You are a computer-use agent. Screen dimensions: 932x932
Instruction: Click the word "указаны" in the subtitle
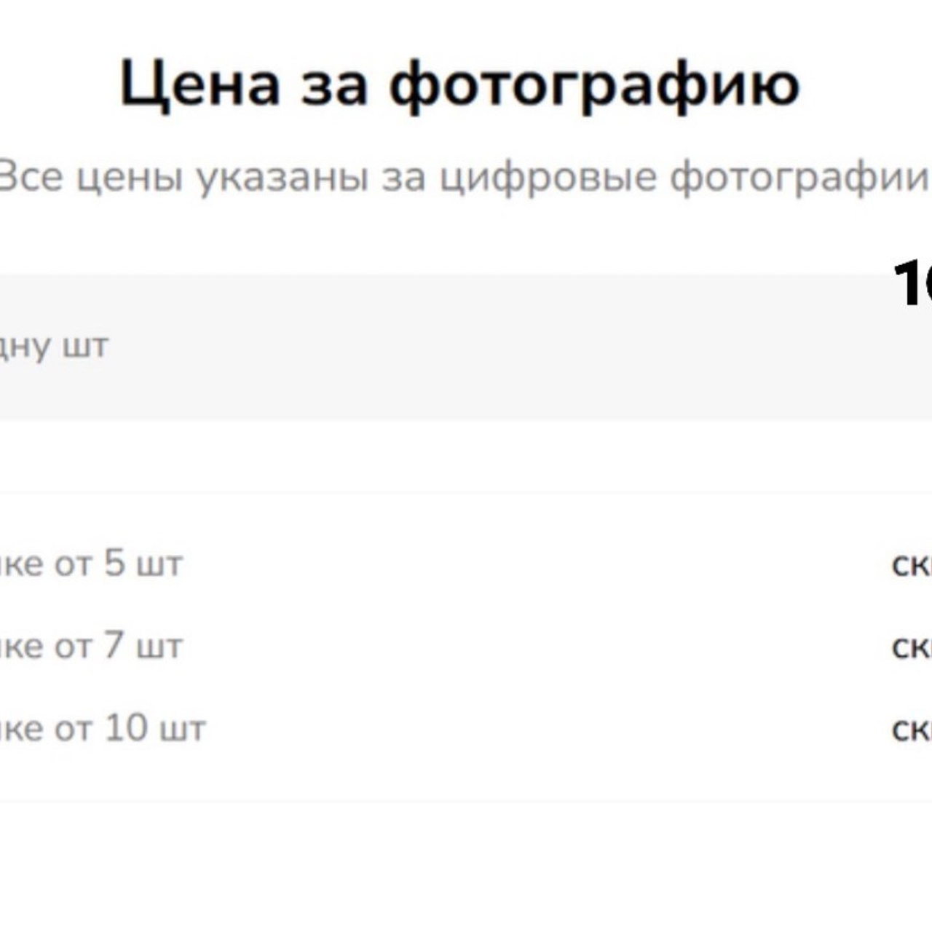pyautogui.click(x=282, y=177)
